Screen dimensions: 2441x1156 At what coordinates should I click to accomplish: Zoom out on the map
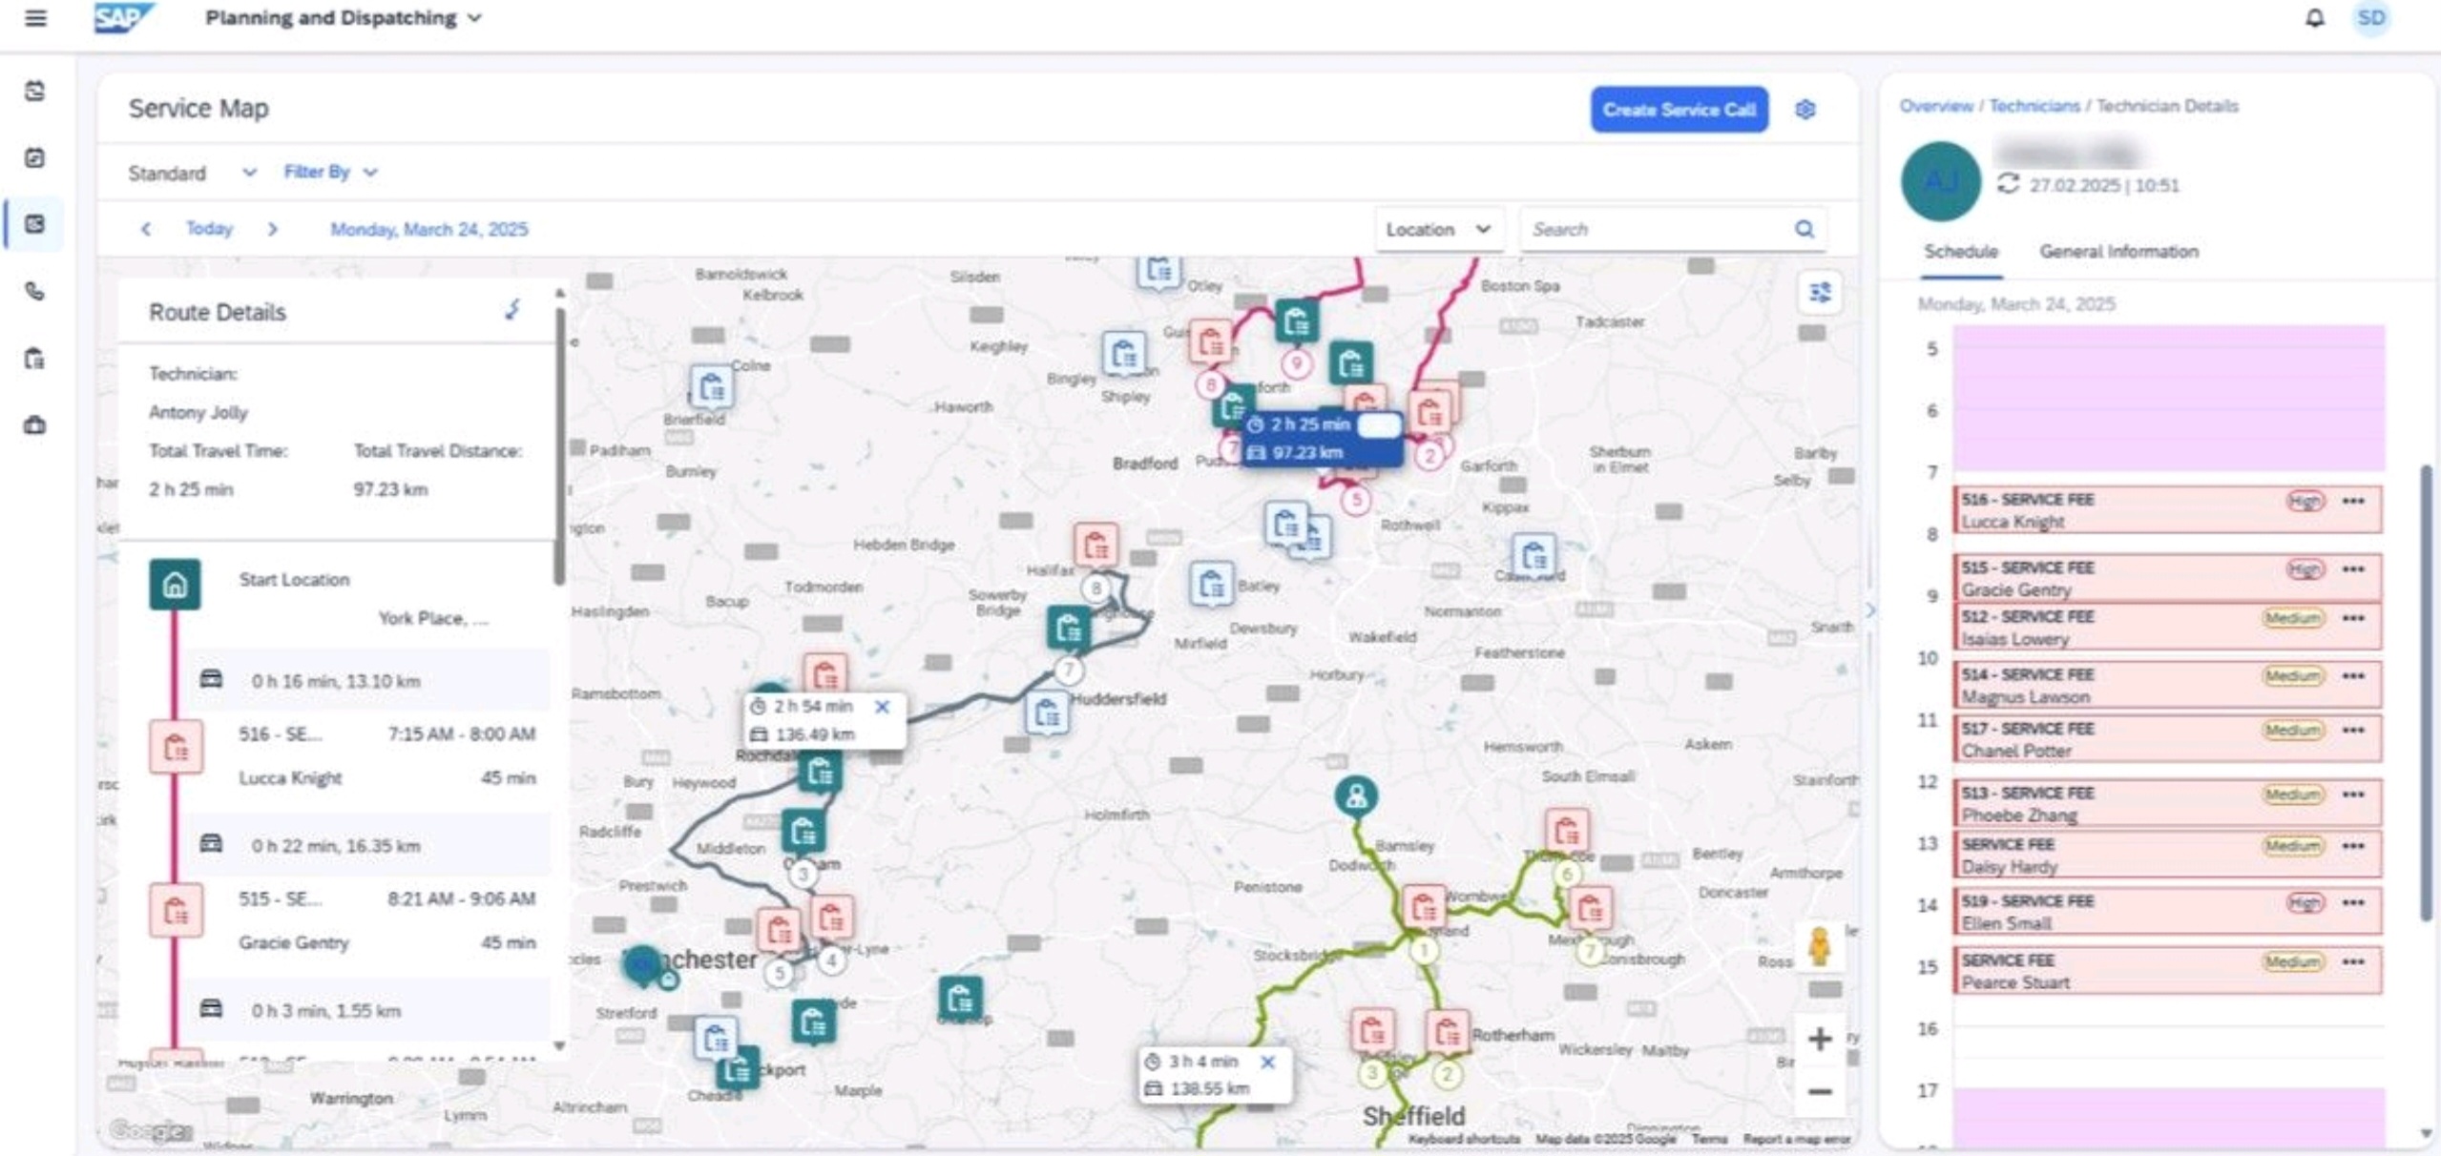1819,1091
